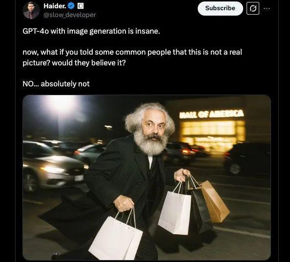
Task: Click the front white shopping bag in photo
Action: pyautogui.click(x=116, y=239)
